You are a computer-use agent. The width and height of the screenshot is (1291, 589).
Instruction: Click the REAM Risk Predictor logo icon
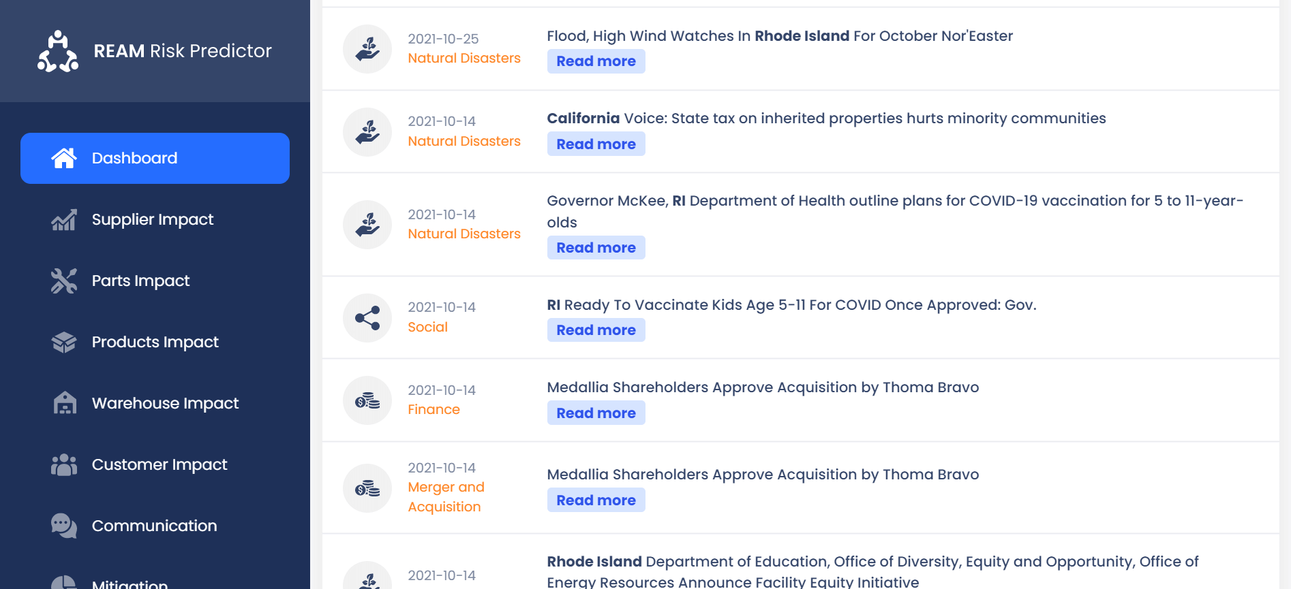(x=58, y=51)
